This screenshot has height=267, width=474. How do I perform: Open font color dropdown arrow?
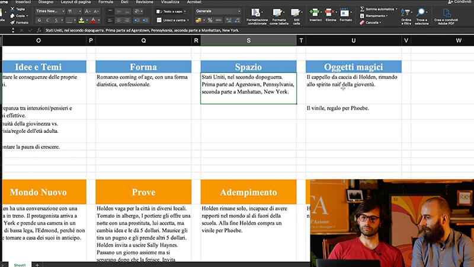point(99,20)
